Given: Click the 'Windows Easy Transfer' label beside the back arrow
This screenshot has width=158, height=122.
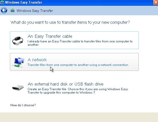Looking at the screenshot, I should tap(35, 11).
